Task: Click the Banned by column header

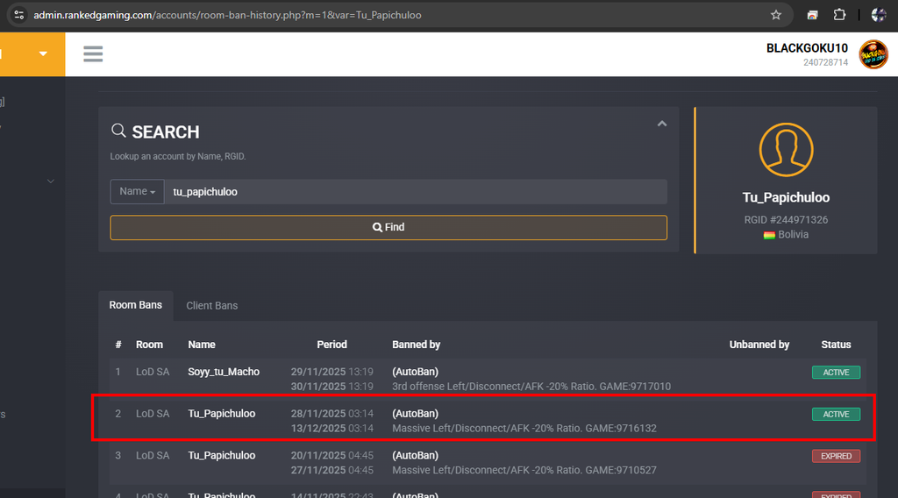Action: coord(416,345)
